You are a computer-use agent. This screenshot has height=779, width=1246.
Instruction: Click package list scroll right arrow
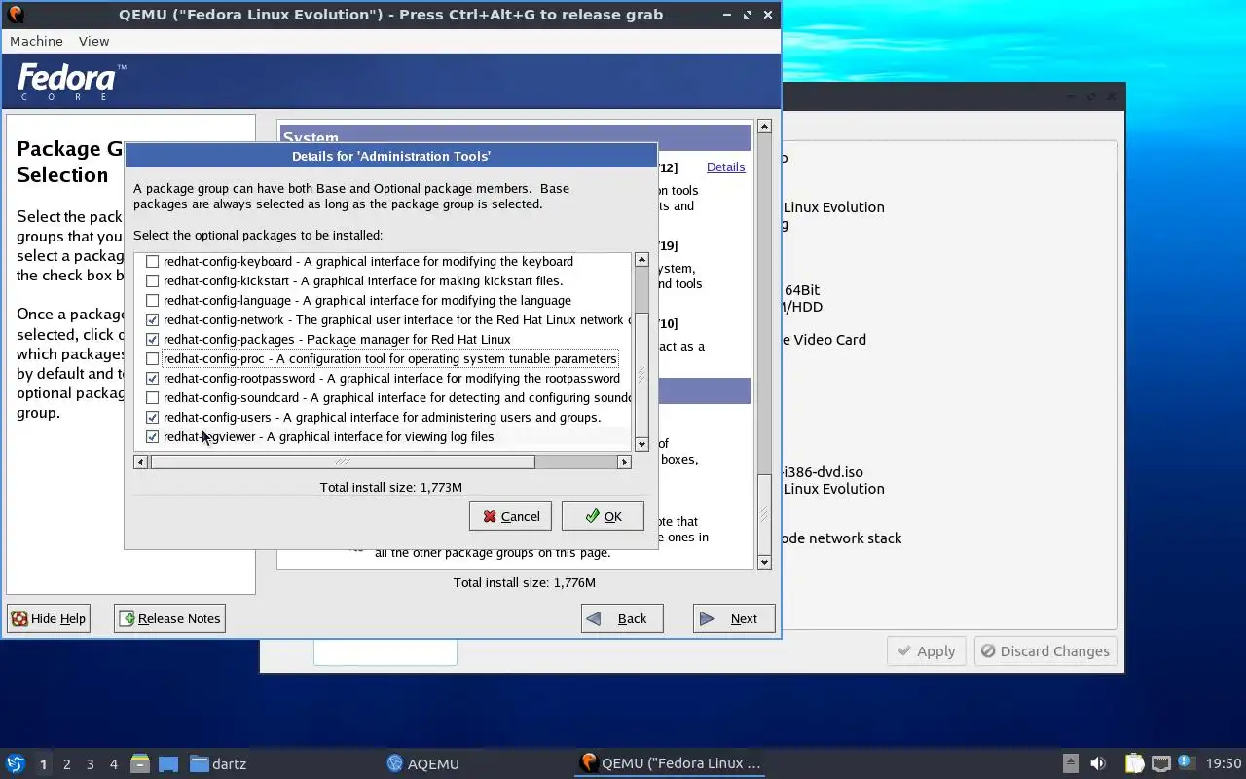[x=625, y=462]
